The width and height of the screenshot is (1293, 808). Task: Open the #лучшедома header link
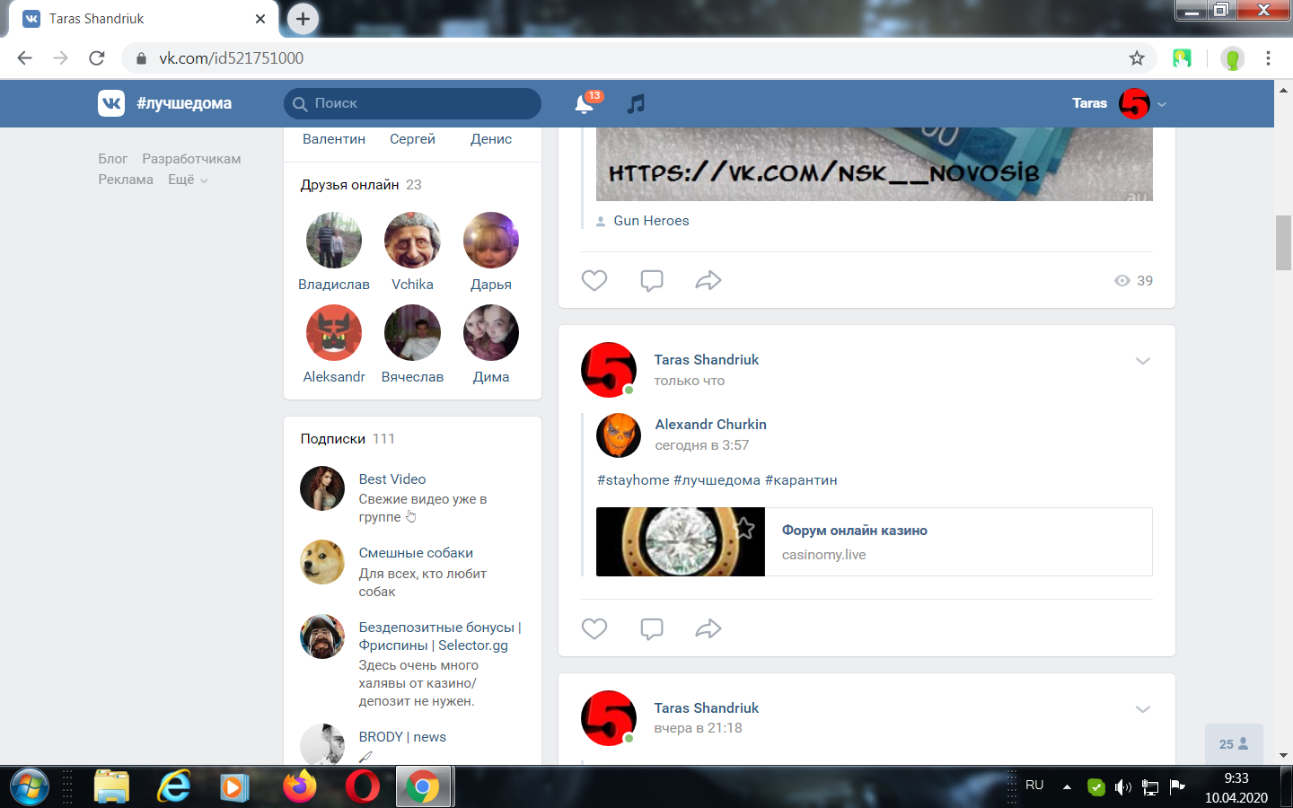pos(184,103)
